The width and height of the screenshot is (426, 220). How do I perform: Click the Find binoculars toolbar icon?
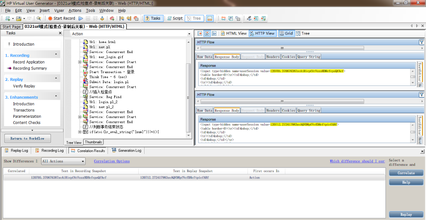coord(39,19)
